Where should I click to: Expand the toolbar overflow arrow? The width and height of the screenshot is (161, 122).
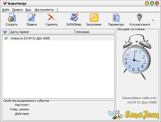point(153,20)
